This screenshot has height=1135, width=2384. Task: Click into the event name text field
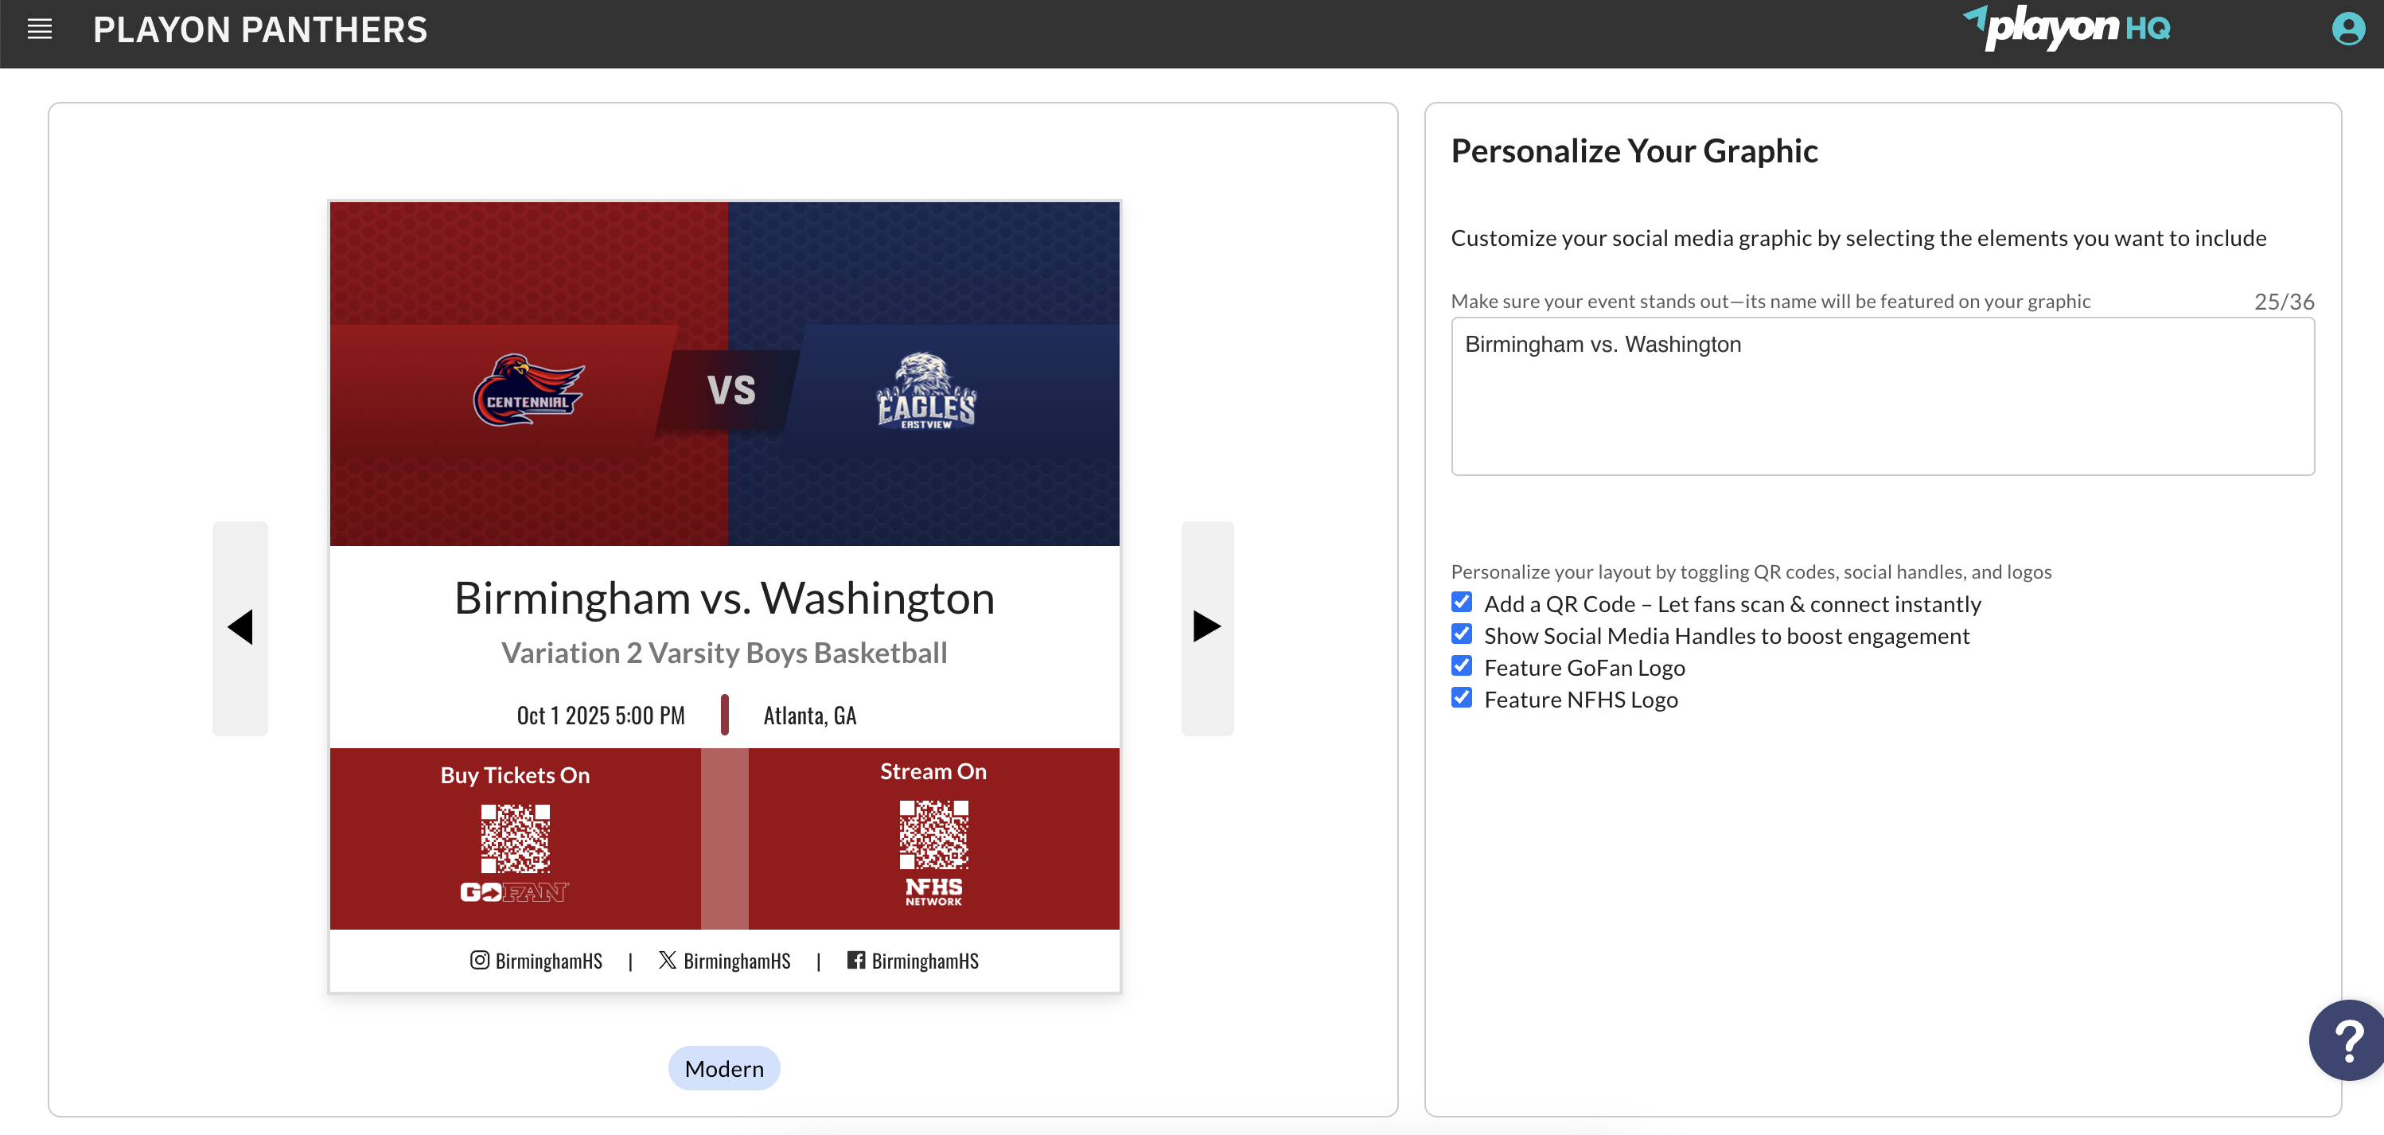1883,396
